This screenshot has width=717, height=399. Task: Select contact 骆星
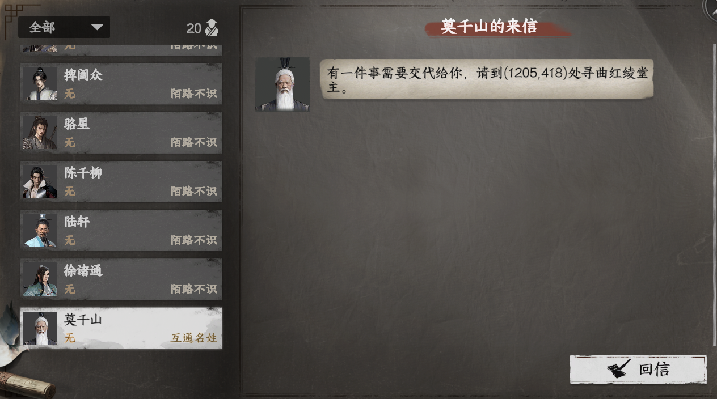click(x=121, y=133)
